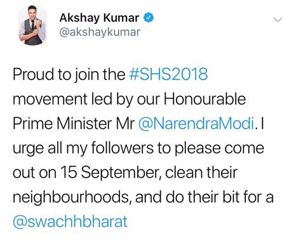Click text 'movement led by our Honourable'
Image resolution: width=294 pixels, height=243 pixels.
pyautogui.click(x=130, y=99)
